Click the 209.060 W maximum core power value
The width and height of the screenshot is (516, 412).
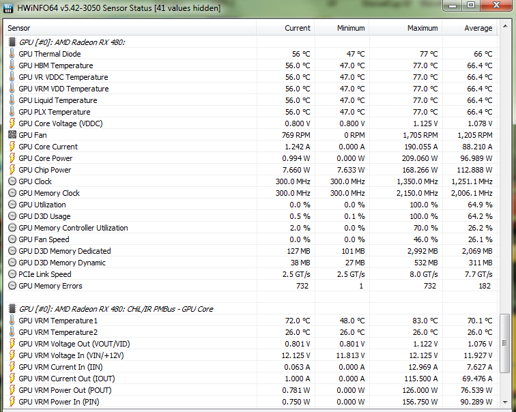point(420,158)
